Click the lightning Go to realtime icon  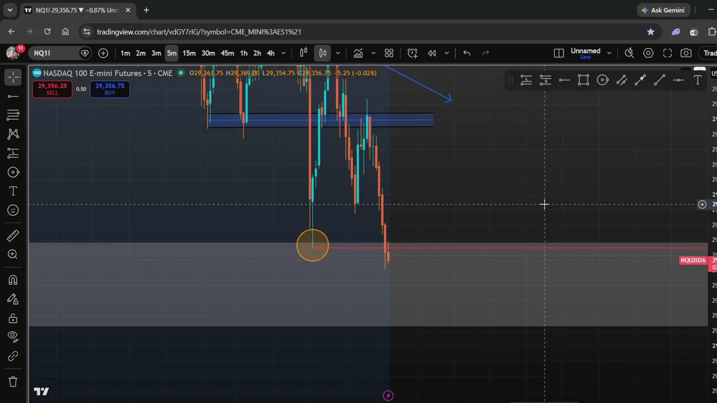tap(388, 396)
